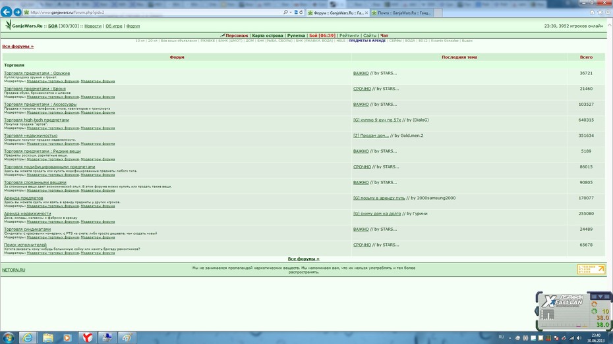Screen dimensions: 613x344
Task: Open the Бой [06:39] menu item
Action: click(322, 36)
